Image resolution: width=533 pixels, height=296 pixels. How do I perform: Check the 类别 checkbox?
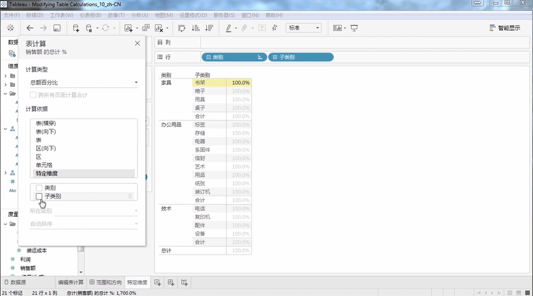[x=39, y=188]
